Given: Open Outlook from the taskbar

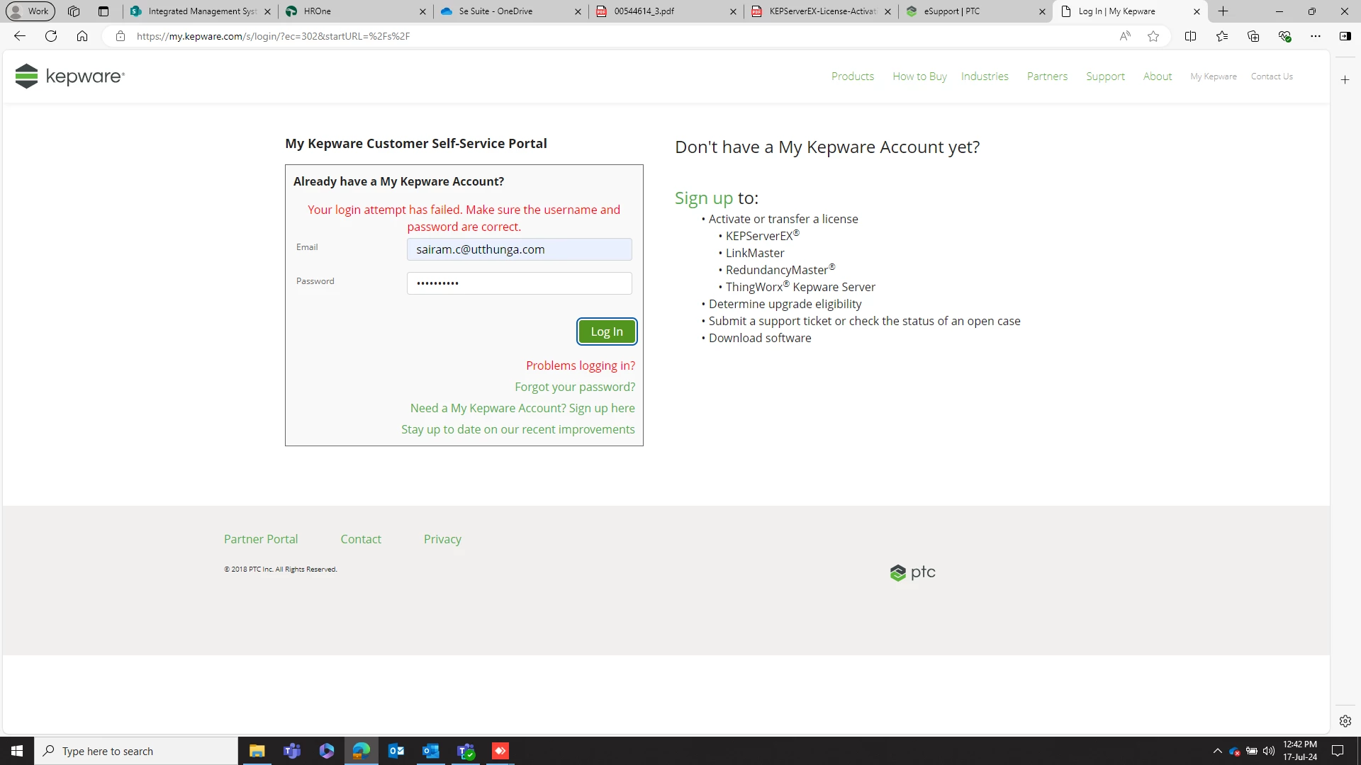Looking at the screenshot, I should [396, 751].
